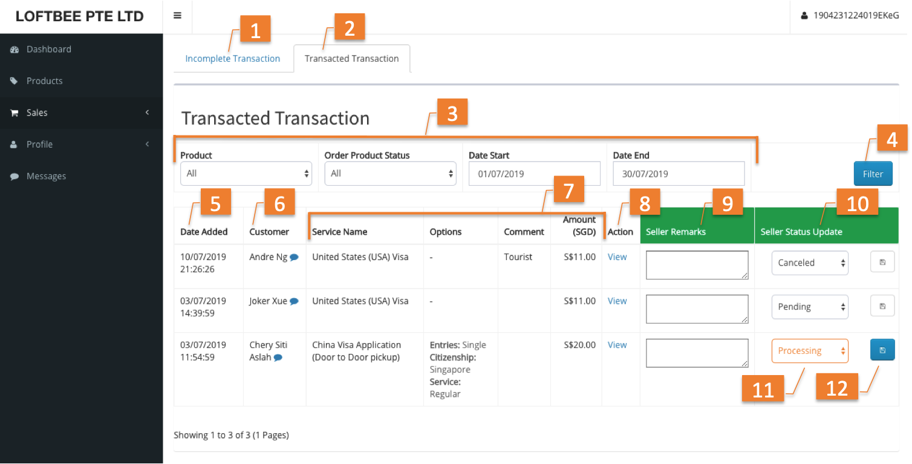The width and height of the screenshot is (912, 464).
Task: Change the Pending seller status dropdown
Action: click(x=810, y=307)
